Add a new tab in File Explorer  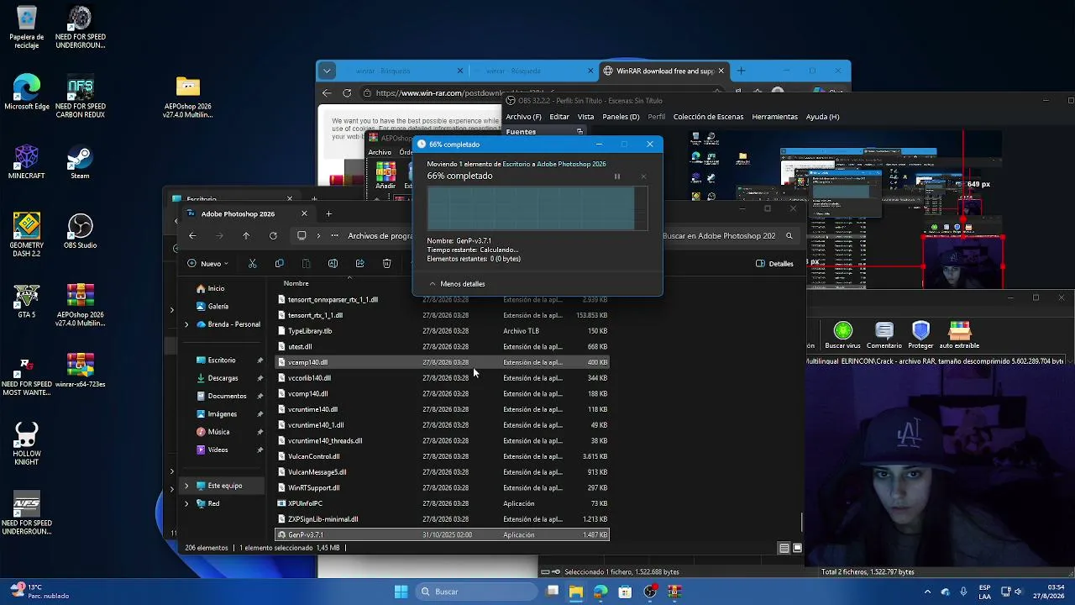(x=328, y=214)
